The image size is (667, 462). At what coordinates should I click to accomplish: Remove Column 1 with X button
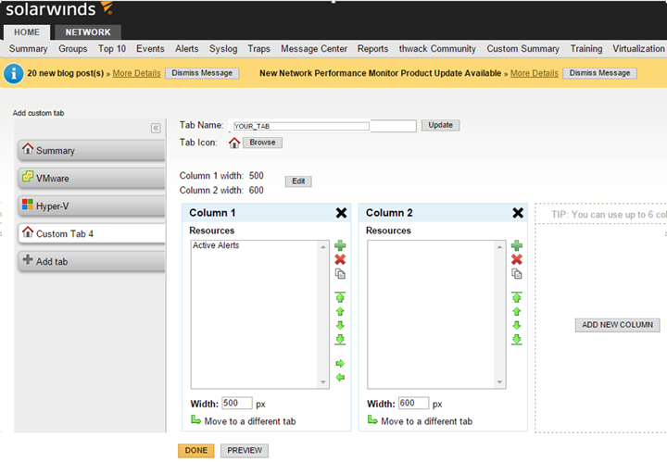point(341,213)
